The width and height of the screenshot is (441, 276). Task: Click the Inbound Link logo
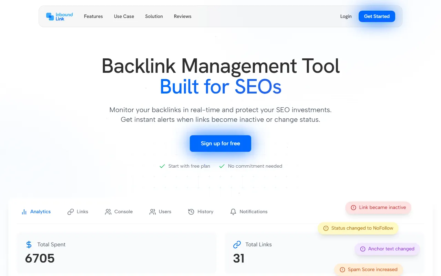click(x=60, y=17)
